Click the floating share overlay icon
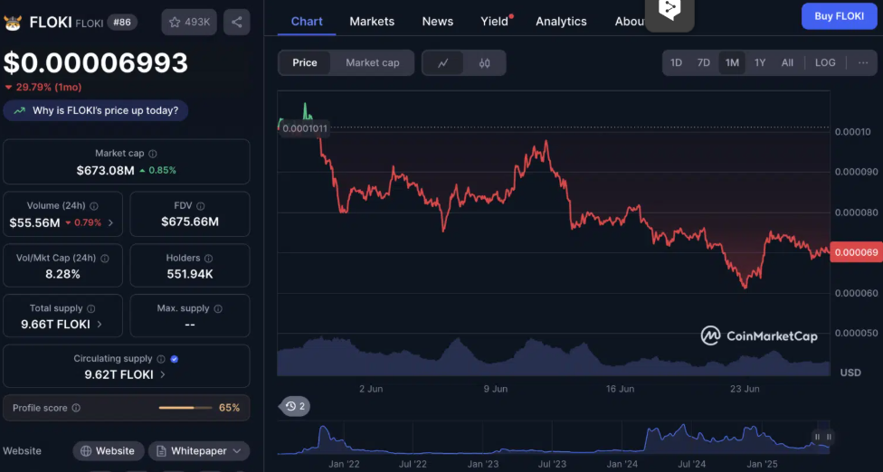 669,11
